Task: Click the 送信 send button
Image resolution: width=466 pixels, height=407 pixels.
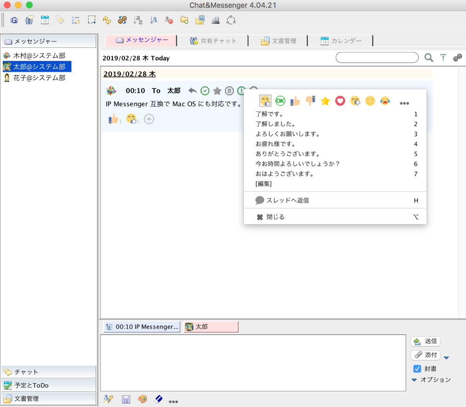Action: tap(425, 341)
